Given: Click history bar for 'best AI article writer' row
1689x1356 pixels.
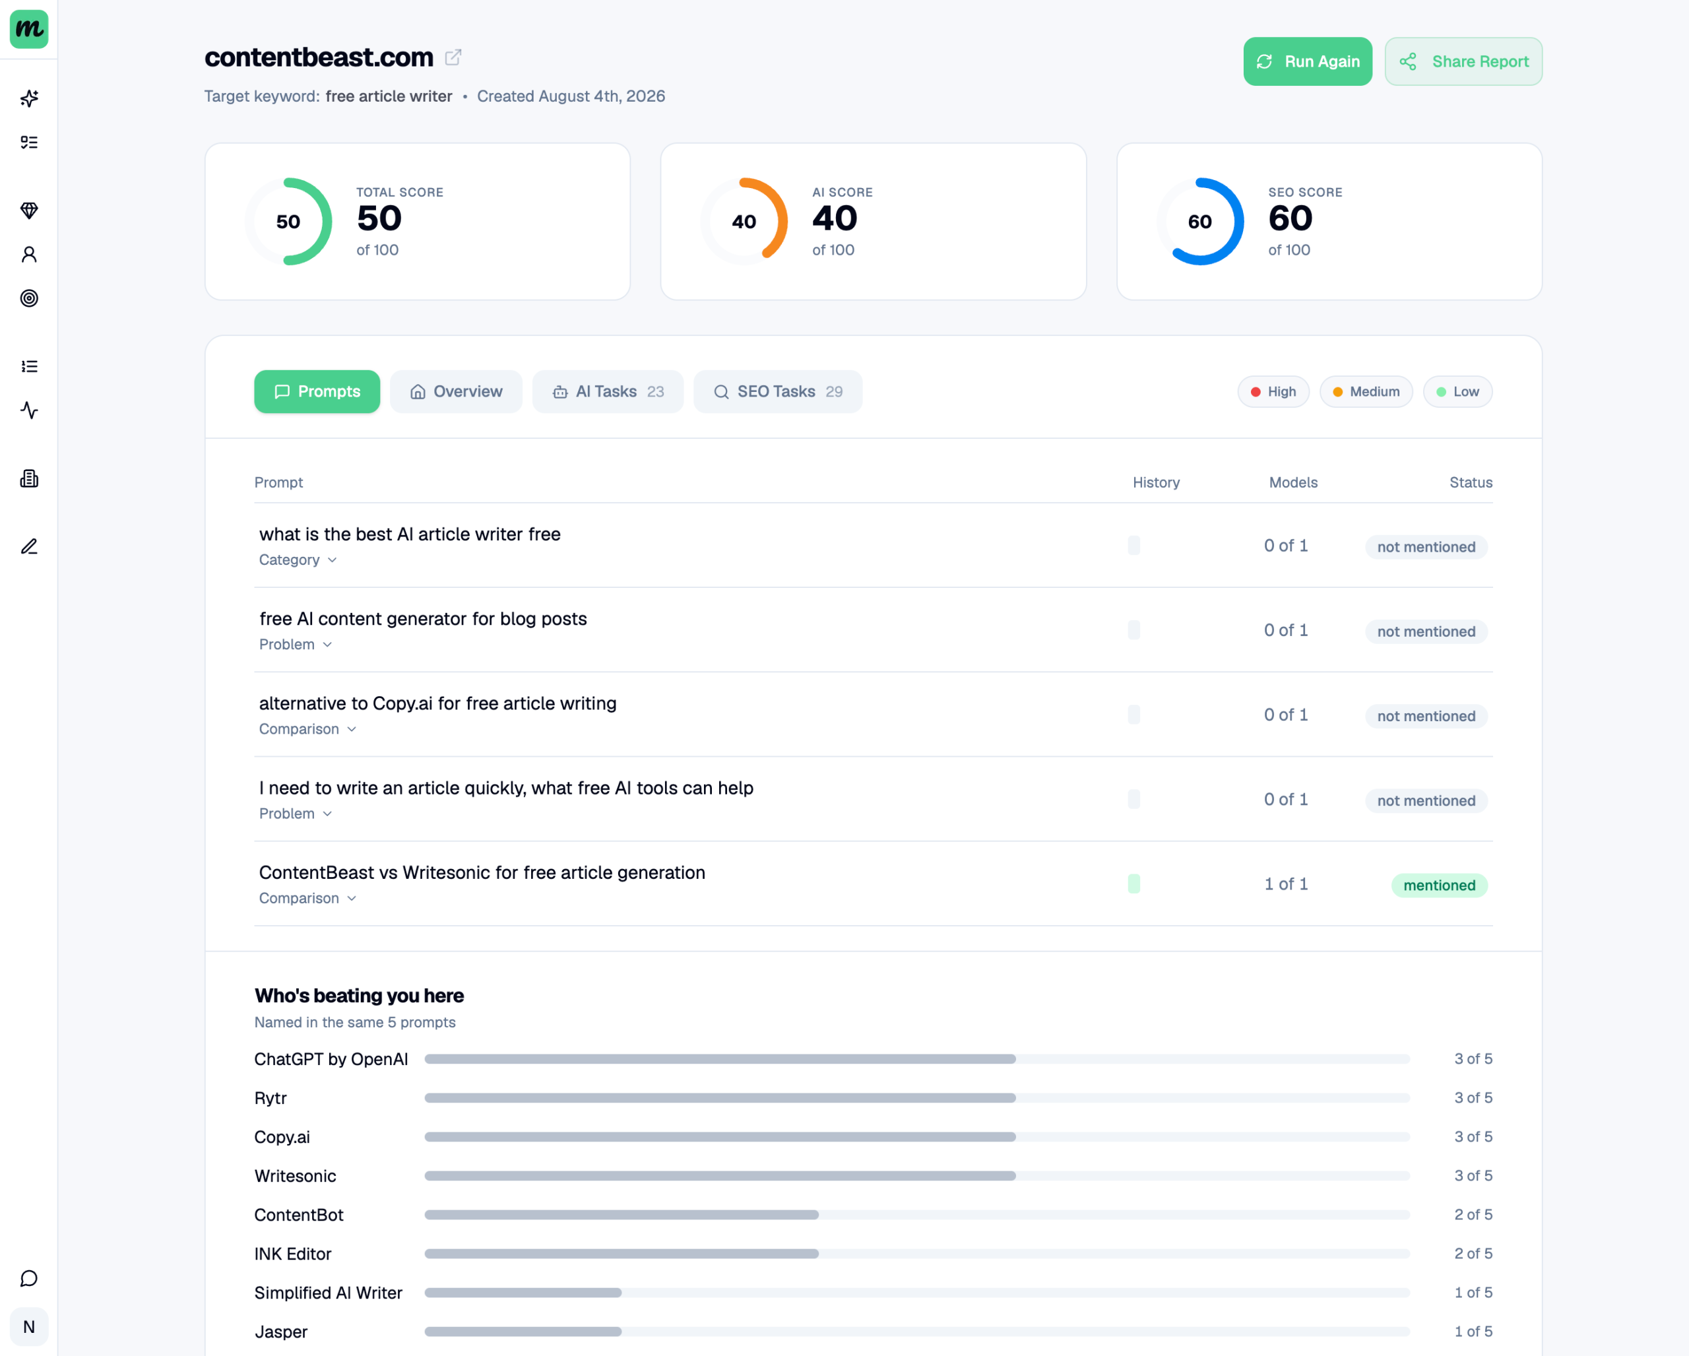Looking at the screenshot, I should coord(1133,545).
